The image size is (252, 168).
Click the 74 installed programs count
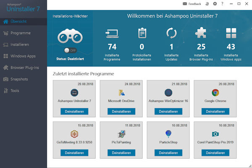(x=112, y=47)
